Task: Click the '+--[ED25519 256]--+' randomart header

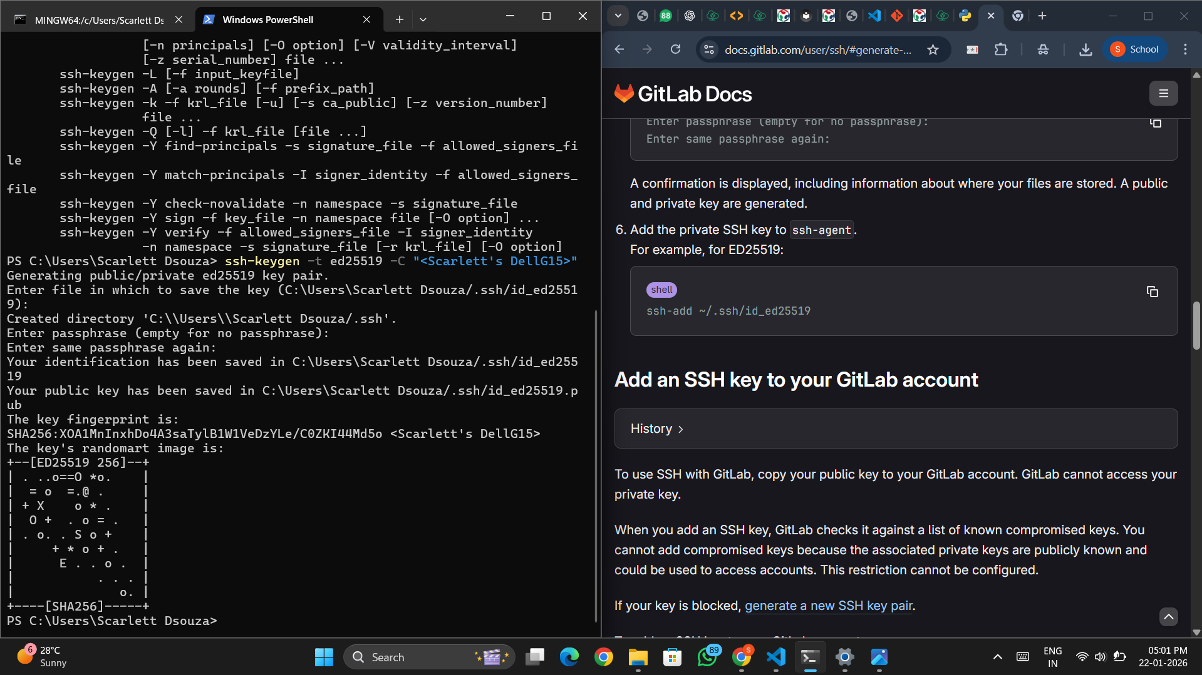Action: pos(78,463)
